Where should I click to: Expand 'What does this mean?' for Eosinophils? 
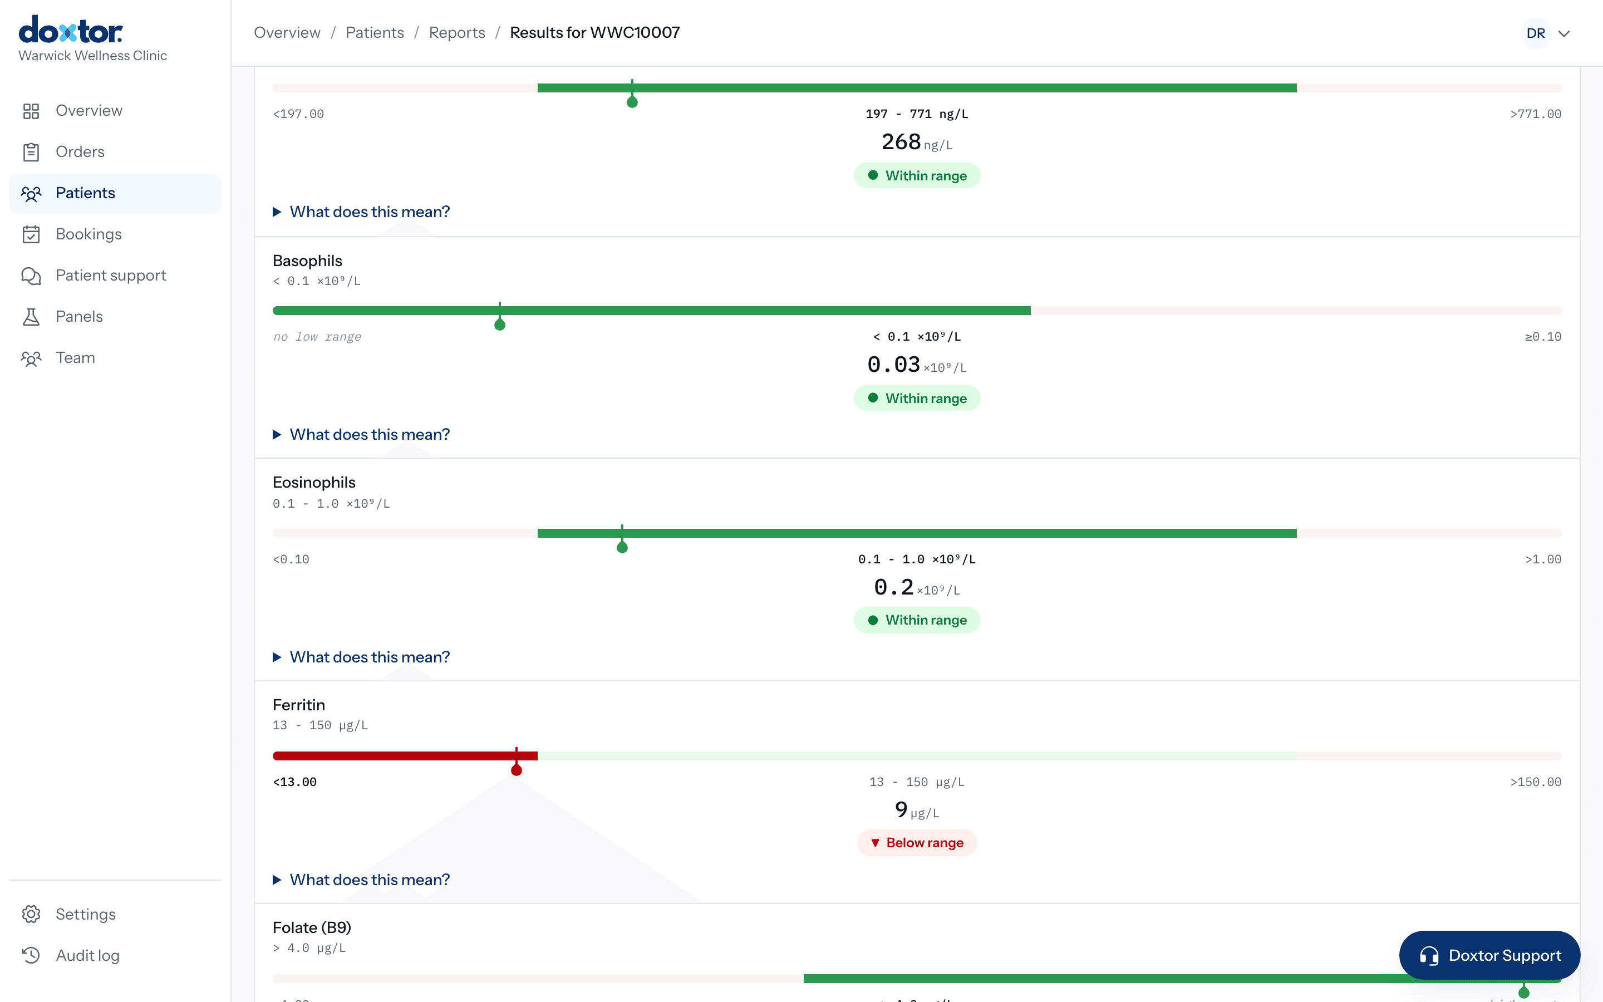click(361, 657)
